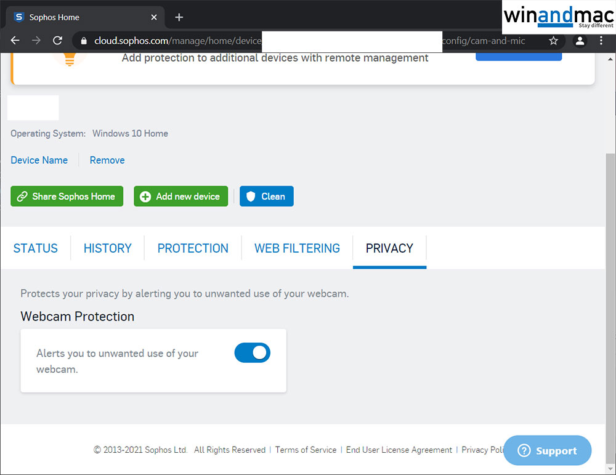Switch to the STATUS tab
The width and height of the screenshot is (616, 475).
tap(36, 248)
